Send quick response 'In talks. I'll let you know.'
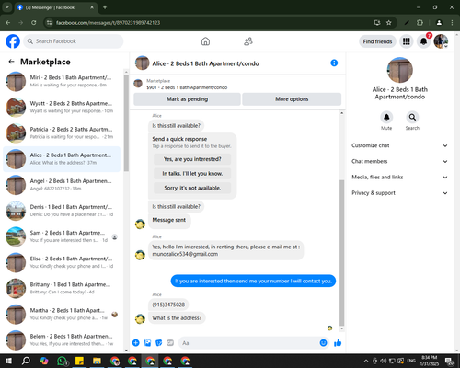 click(192, 174)
